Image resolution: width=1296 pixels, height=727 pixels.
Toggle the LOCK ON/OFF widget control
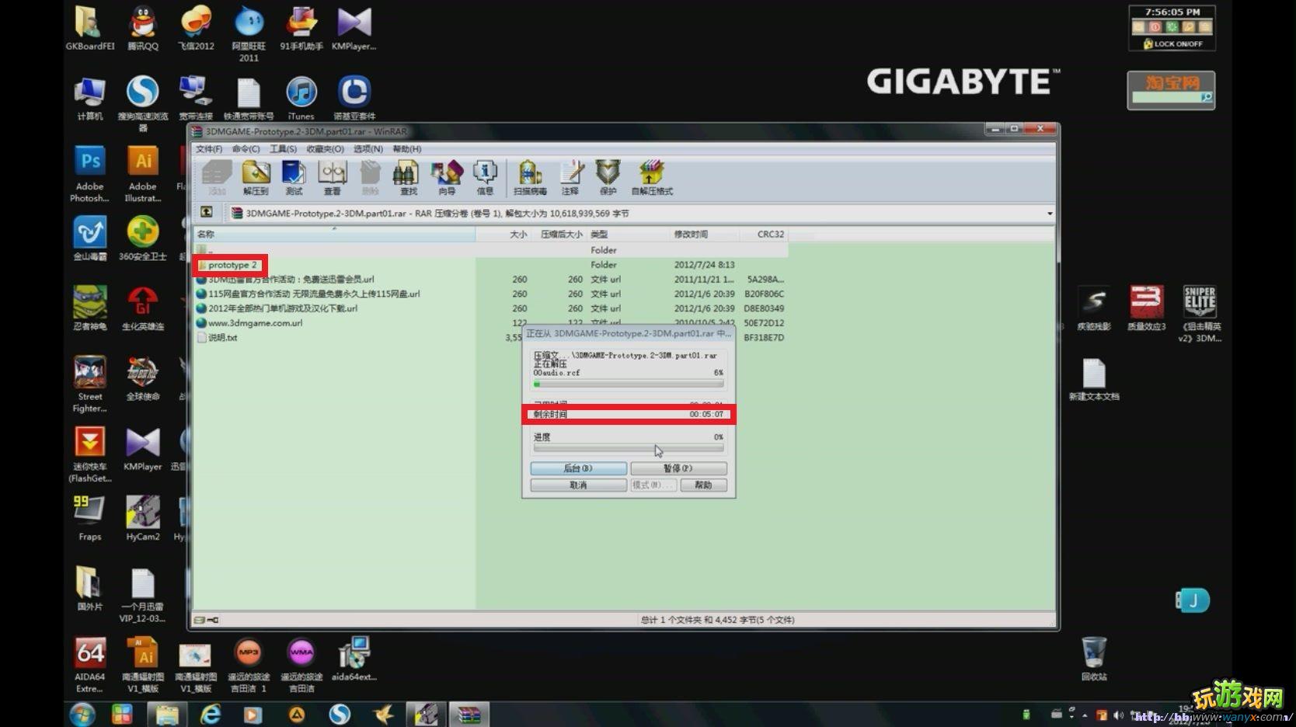[1172, 44]
